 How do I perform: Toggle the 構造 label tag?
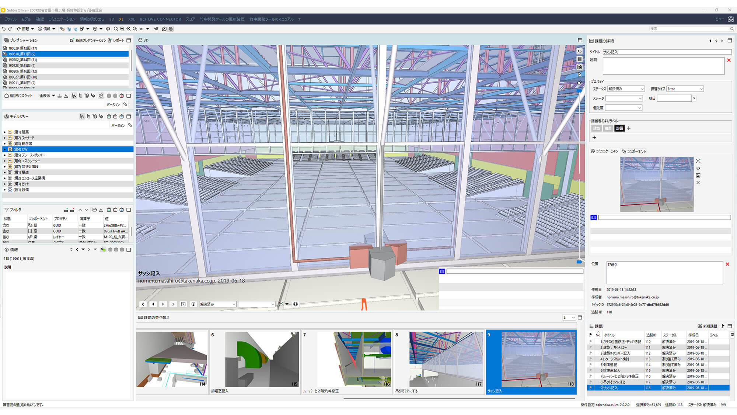pos(608,128)
